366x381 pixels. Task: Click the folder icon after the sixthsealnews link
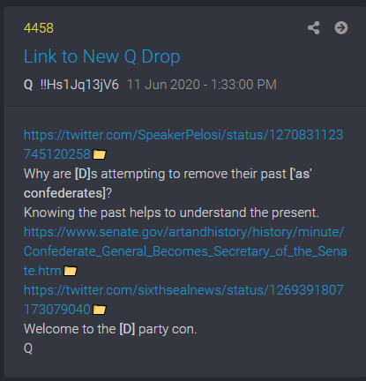point(100,310)
